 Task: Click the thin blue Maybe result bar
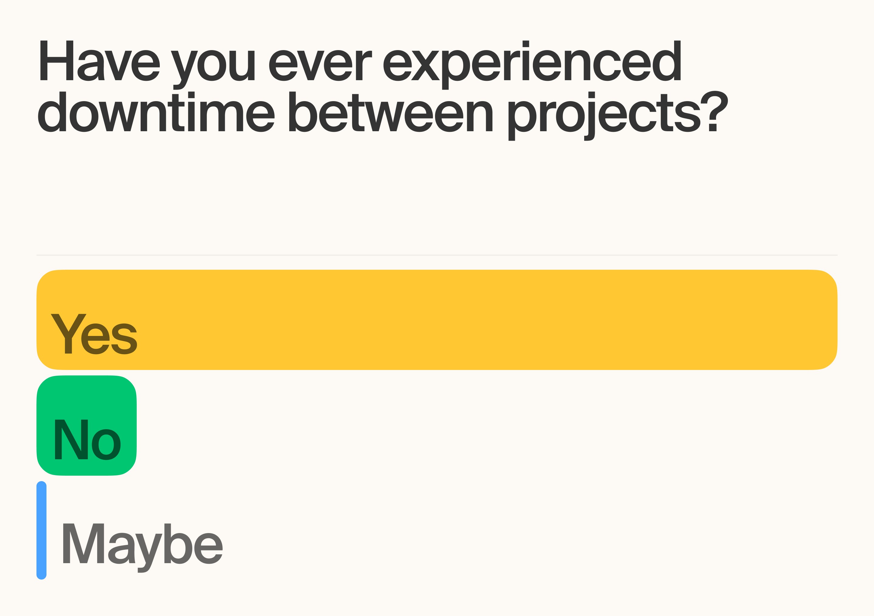42,530
